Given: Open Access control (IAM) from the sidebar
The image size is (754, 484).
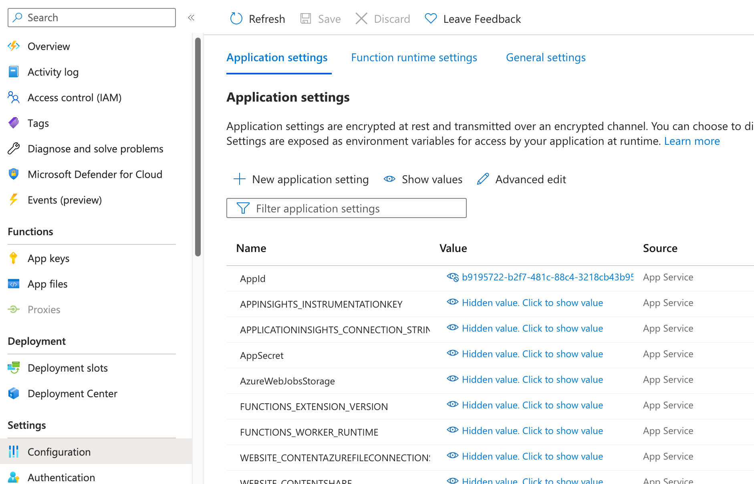Looking at the screenshot, I should 74,98.
